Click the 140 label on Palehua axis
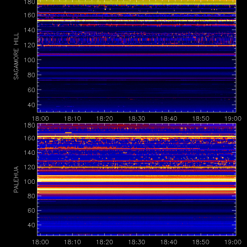 coord(29,153)
